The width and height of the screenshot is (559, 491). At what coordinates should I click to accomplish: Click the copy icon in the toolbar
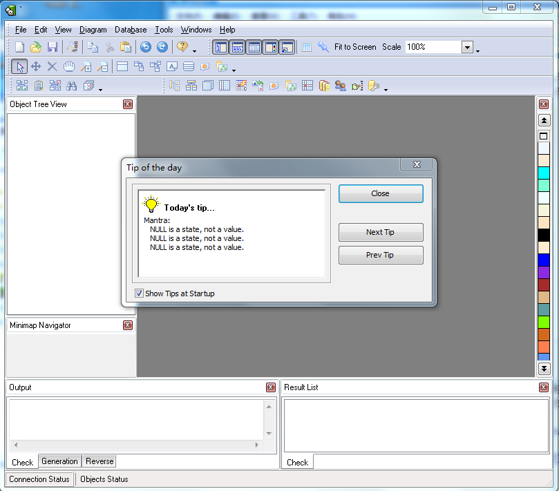pos(93,47)
